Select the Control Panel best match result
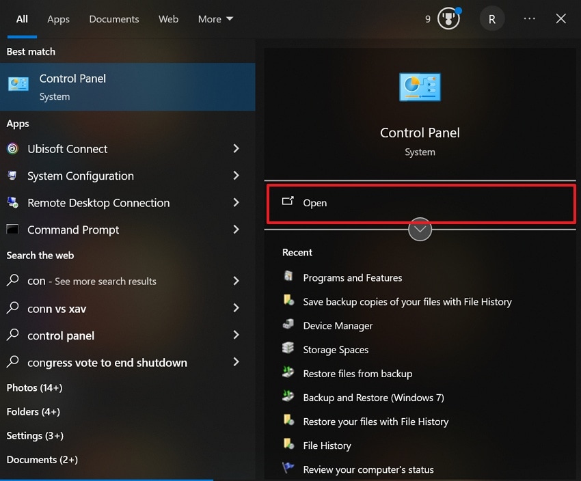 coord(127,87)
